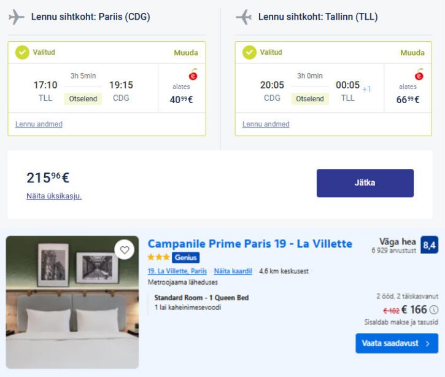The width and height of the screenshot is (445, 377).
Task: Click the 8,4 review score badge
Action: point(430,246)
